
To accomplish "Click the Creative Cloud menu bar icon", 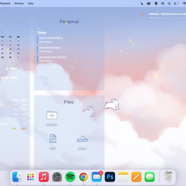I will tap(148, 3).
